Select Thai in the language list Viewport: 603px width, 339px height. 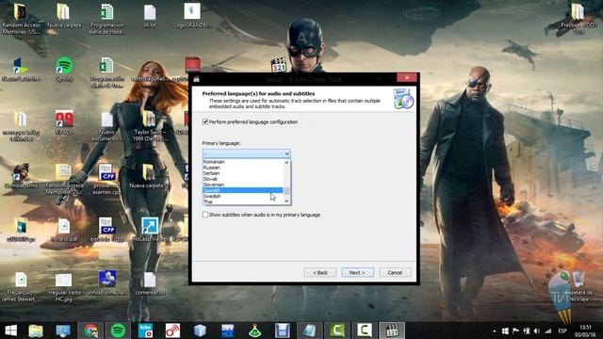pyautogui.click(x=243, y=202)
